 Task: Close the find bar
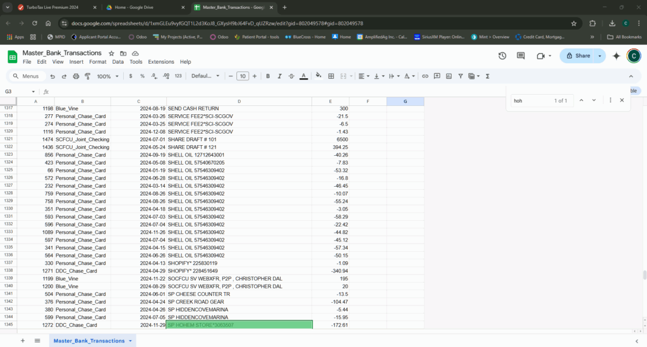[622, 100]
